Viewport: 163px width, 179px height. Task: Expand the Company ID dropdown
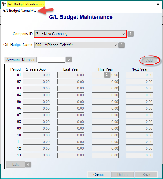tap(80, 34)
